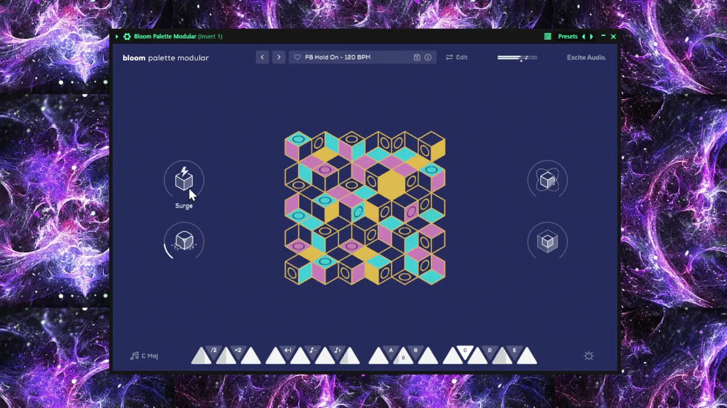
Task: Toggle the brightness sun icon in footer
Action: (589, 356)
